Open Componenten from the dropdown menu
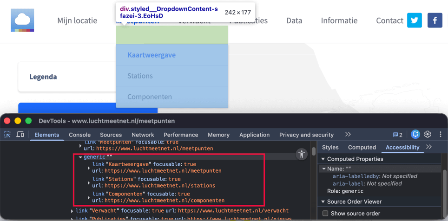Image resolution: width=448 pixels, height=221 pixels. pos(149,97)
